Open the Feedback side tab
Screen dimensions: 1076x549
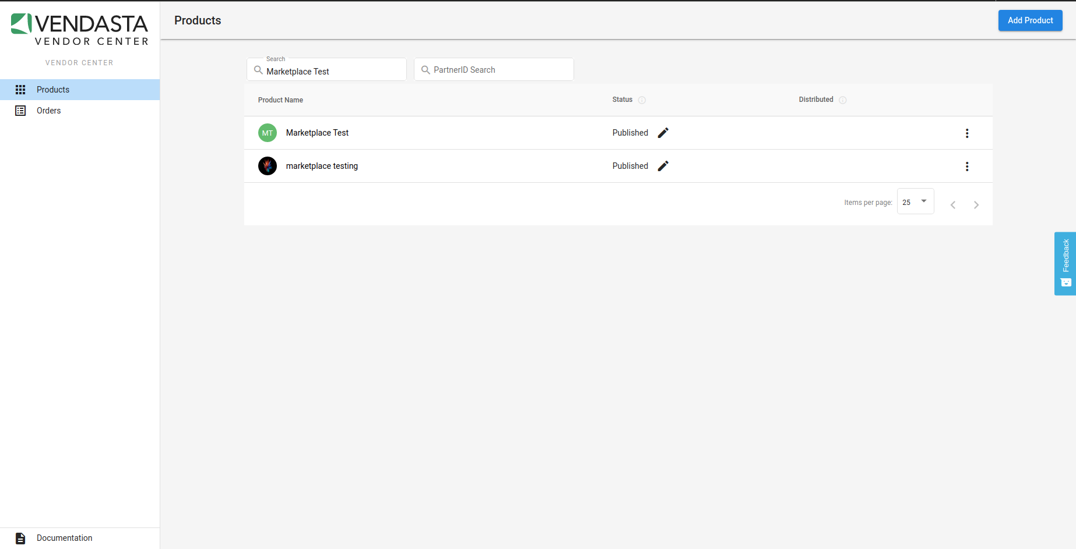pos(1065,264)
